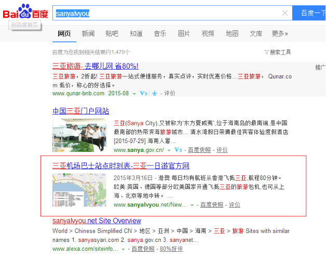Click the www.alexa.com/siteinfo... URL
326x257 pixels.
pos(85,249)
